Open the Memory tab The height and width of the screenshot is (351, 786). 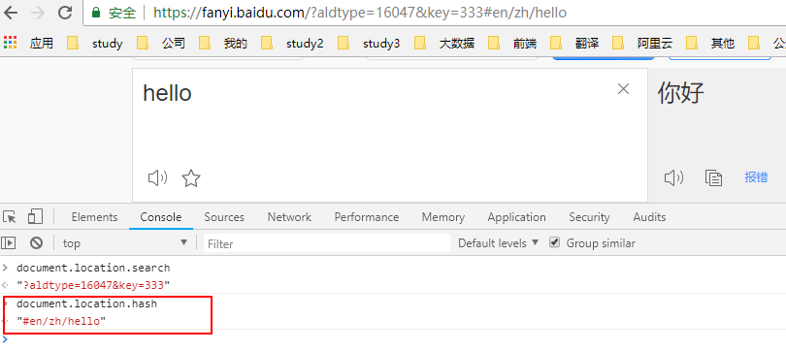[x=443, y=217]
